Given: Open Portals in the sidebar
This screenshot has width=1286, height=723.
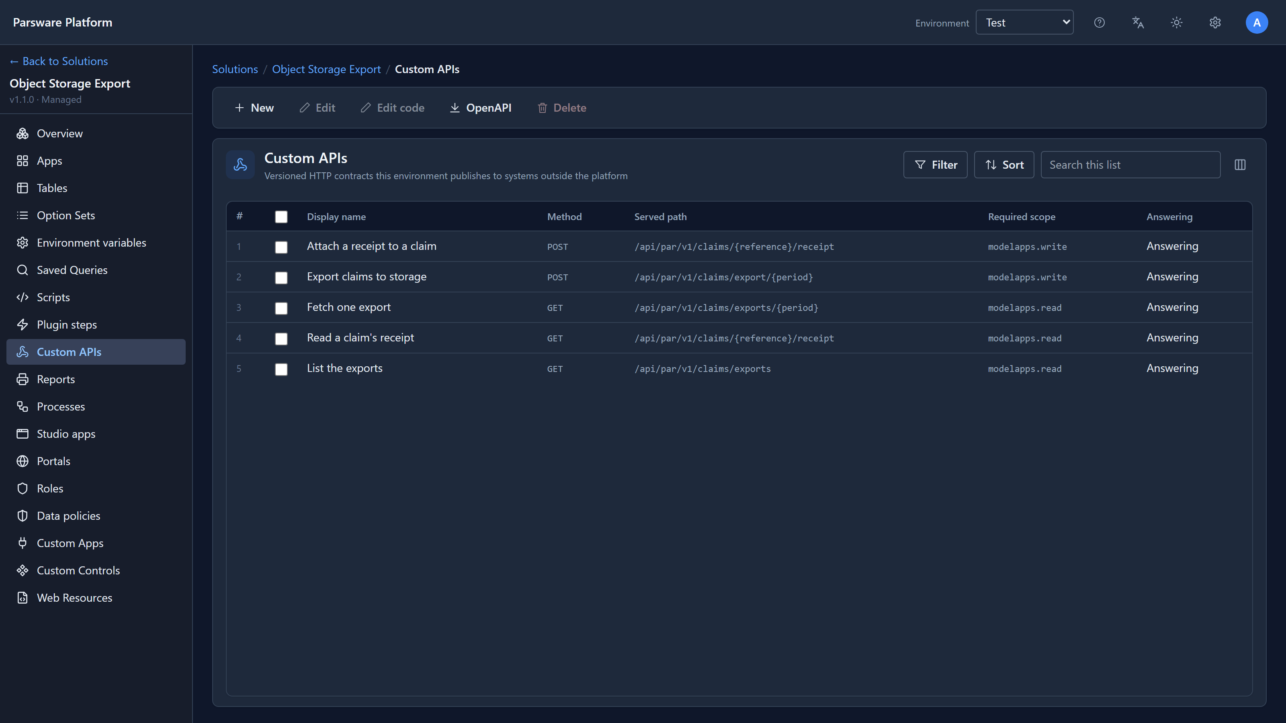Looking at the screenshot, I should pos(96,461).
